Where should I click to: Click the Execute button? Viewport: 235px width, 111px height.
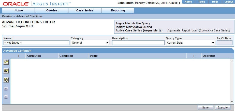[223, 107]
